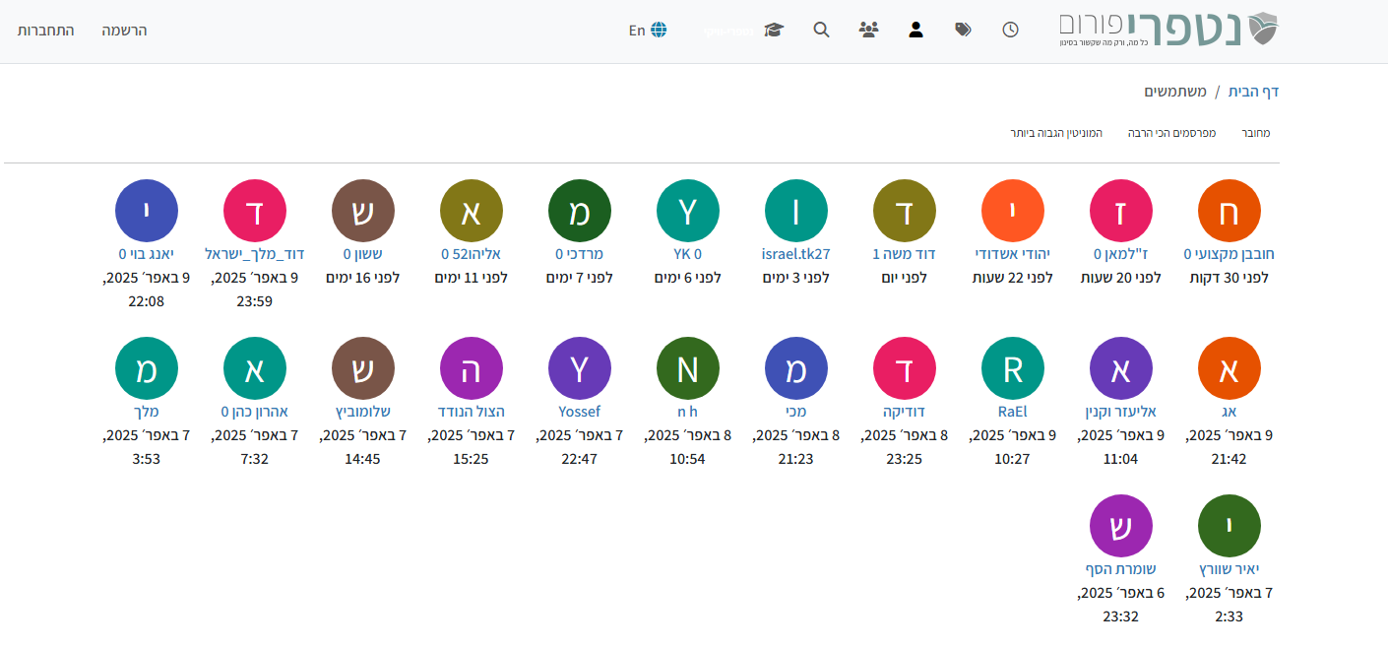This screenshot has height=648, width=1388.
Task: Click the התחברות login link
Action: (x=45, y=30)
